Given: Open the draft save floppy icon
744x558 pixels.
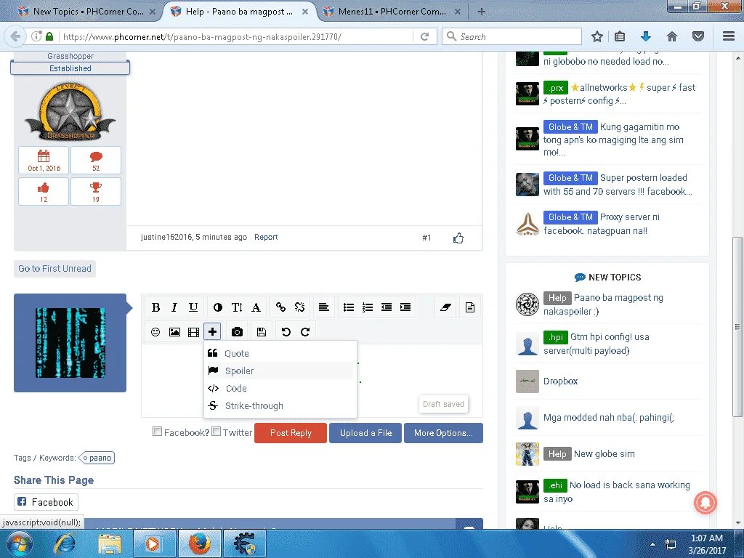Looking at the screenshot, I should 262,331.
